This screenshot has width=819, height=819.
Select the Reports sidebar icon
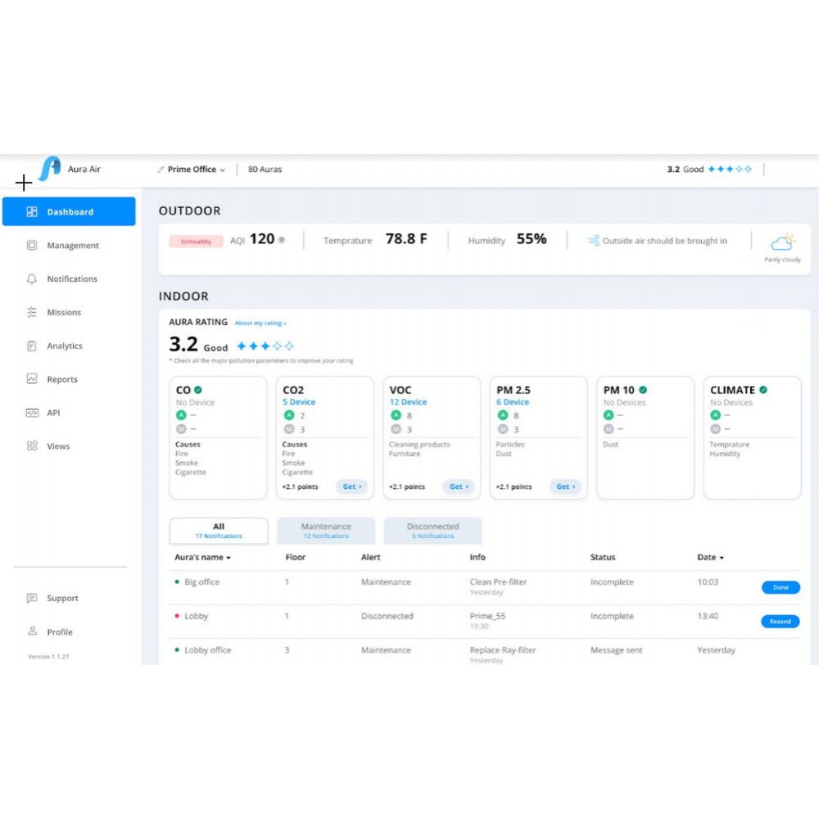pos(31,379)
